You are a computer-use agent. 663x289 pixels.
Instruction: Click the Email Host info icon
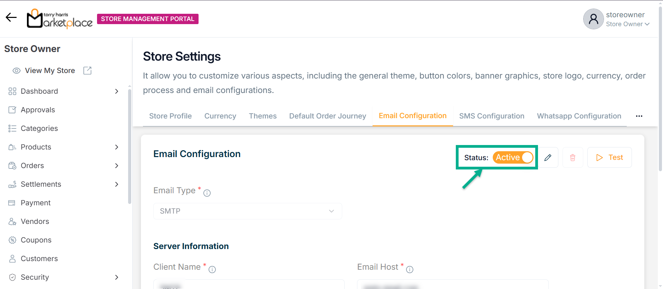click(410, 270)
